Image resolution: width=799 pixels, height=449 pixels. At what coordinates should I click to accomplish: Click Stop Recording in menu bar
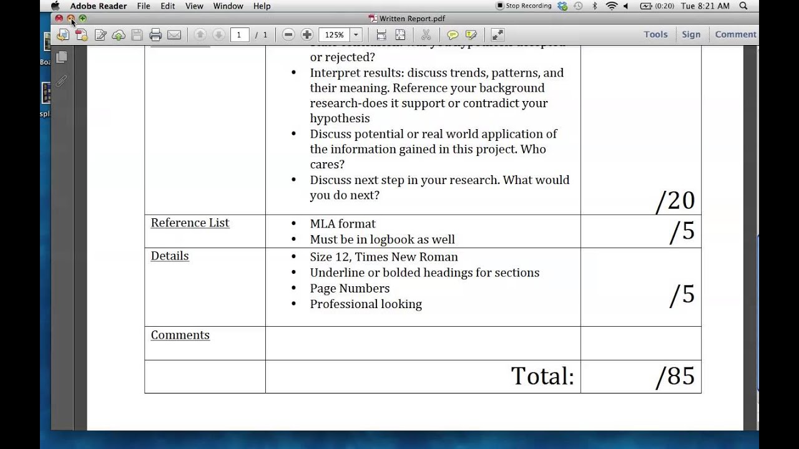524,6
